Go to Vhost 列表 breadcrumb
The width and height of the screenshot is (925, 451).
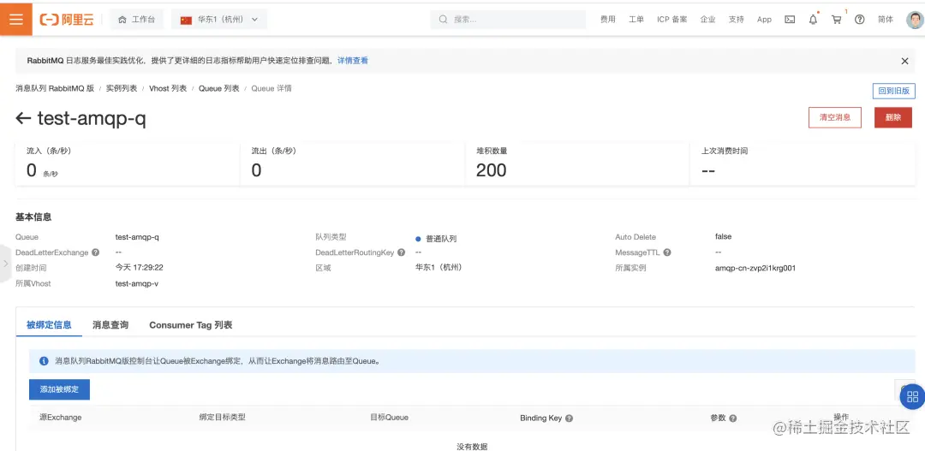[x=168, y=88]
